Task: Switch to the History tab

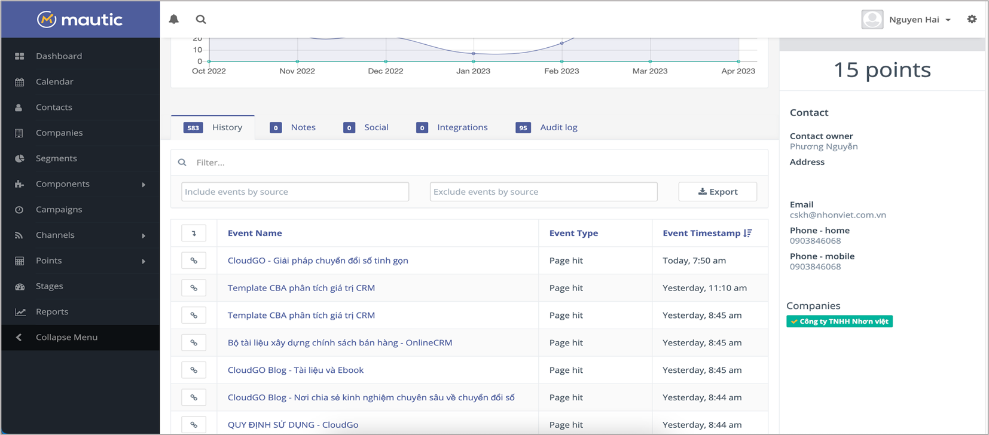Action: (213, 127)
